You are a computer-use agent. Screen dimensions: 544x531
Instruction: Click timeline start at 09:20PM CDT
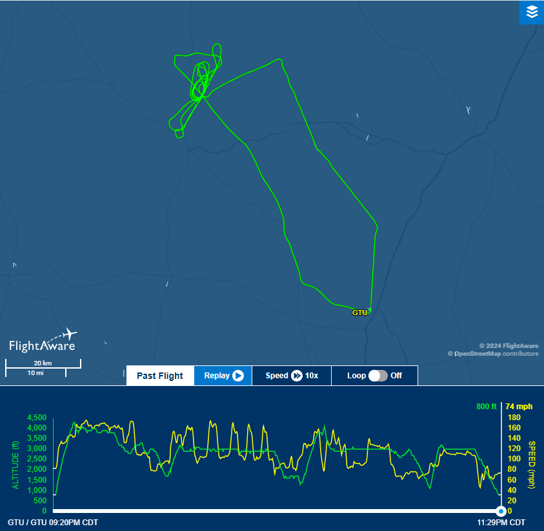[x=53, y=522]
